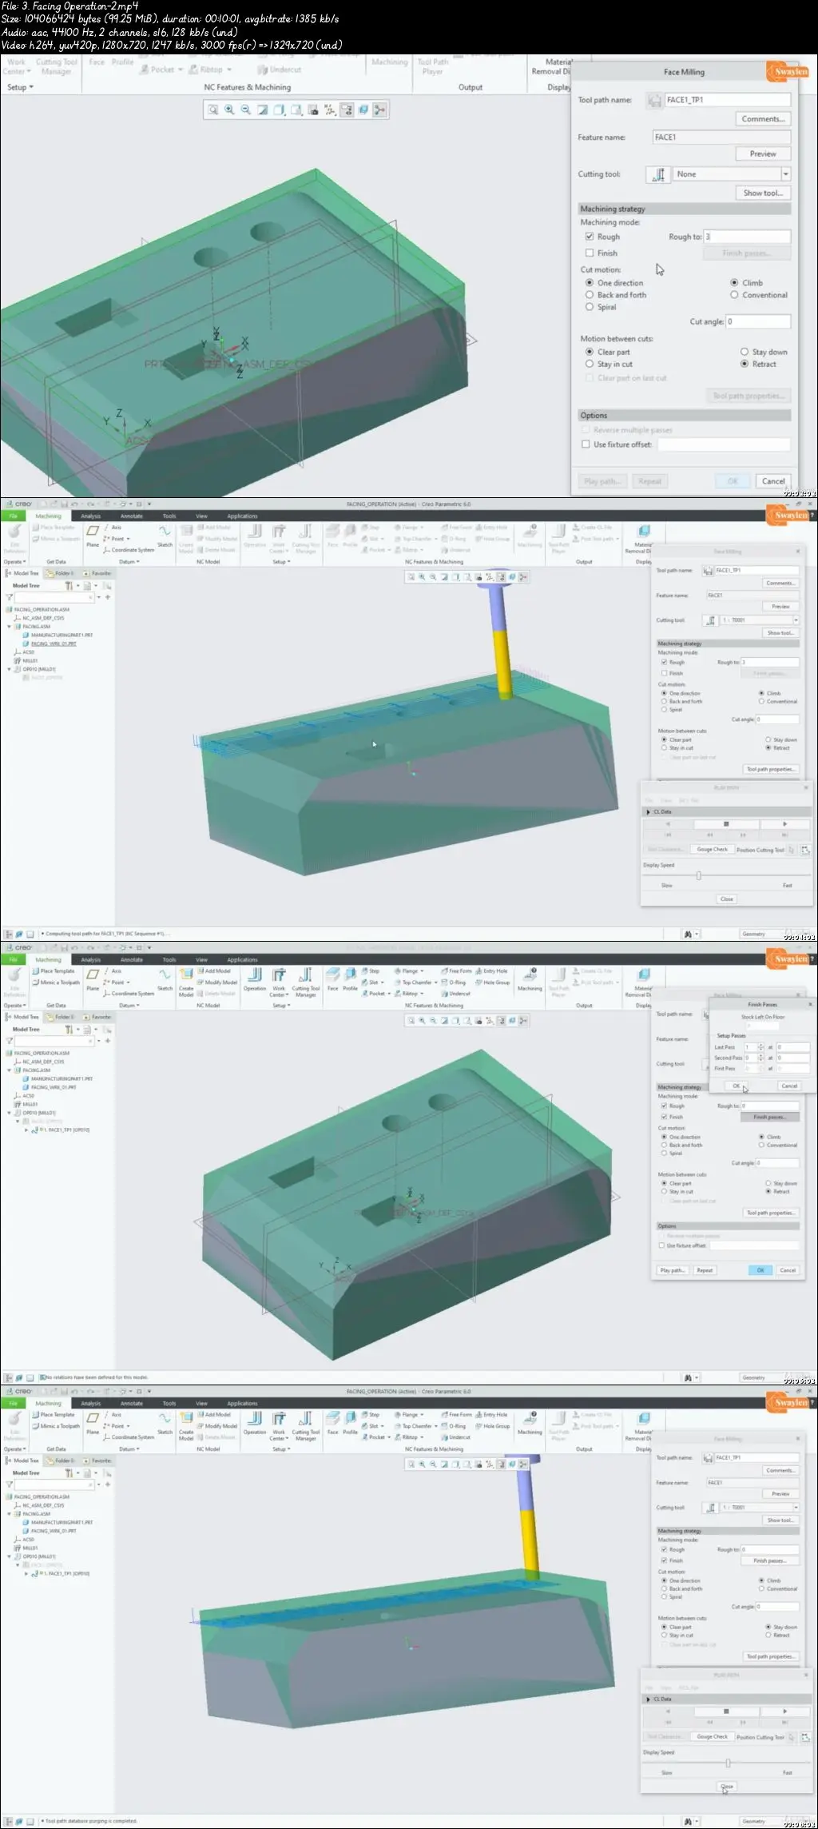Viewport: 818px width, 1829px height.
Task: Click the Zoom Out icon in the top frame
Action: coord(246,110)
